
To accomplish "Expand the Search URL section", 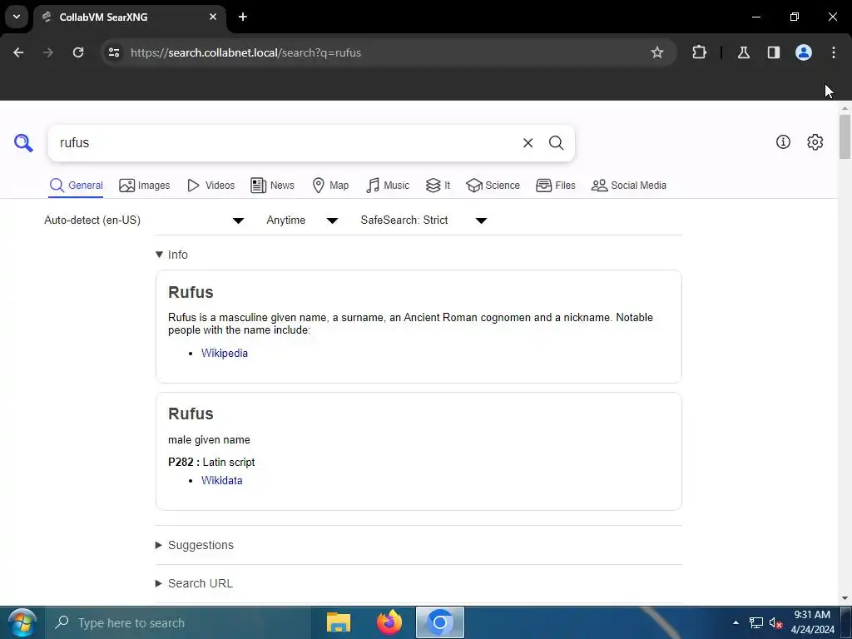I will tap(194, 583).
